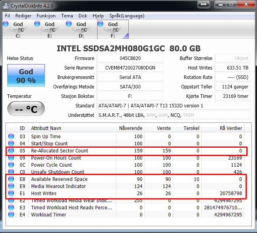257x233 pixels.
Task: Click the status orb for Timed Workload Host Reads
Action: point(11,207)
